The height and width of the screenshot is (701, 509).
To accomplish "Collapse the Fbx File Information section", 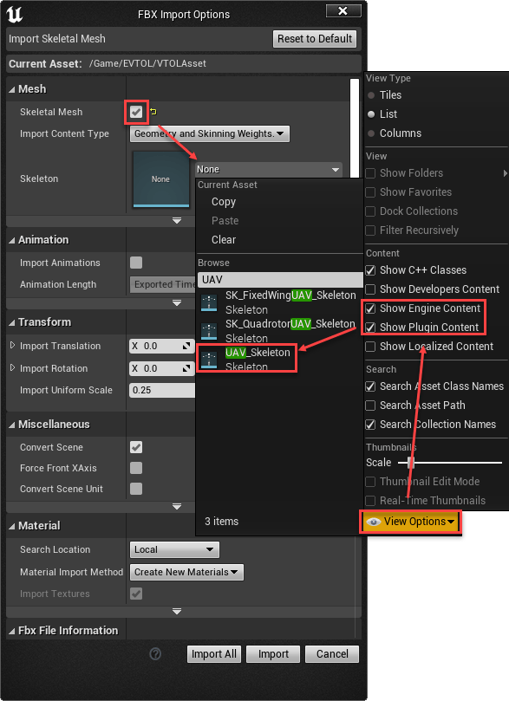I will [x=12, y=631].
